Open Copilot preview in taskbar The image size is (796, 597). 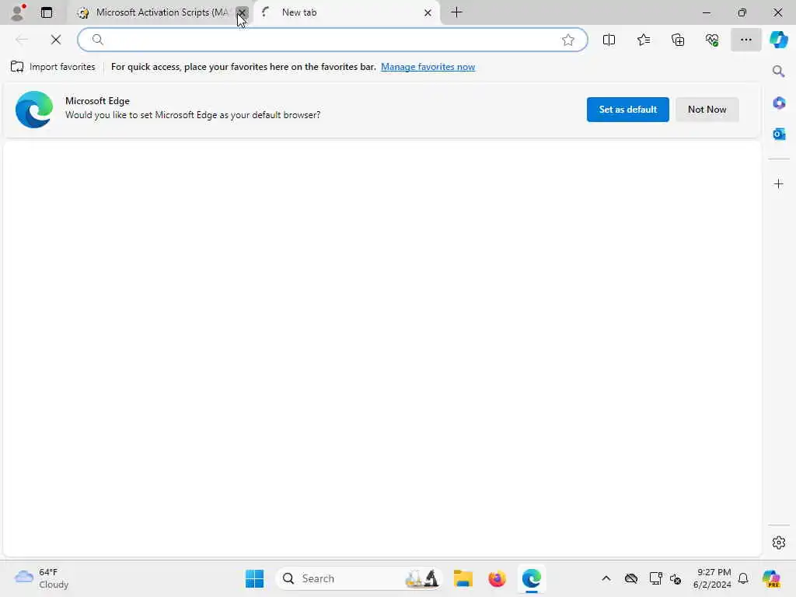click(771, 578)
